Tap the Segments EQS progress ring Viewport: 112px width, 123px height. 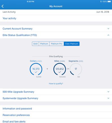point(76,69)
